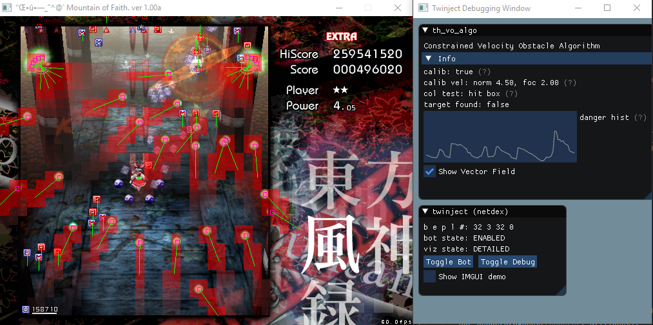Screen dimensions: 653x325
Task: Collapse the th_vo_algo panel triangle
Action: pos(425,30)
